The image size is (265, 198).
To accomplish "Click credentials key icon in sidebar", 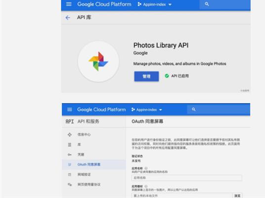I will coord(69,155).
